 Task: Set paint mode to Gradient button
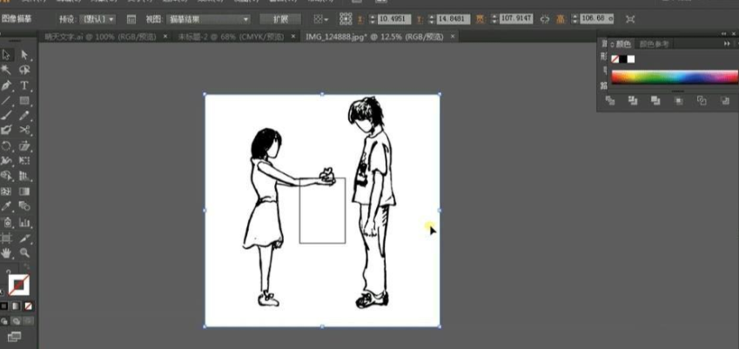pos(16,306)
